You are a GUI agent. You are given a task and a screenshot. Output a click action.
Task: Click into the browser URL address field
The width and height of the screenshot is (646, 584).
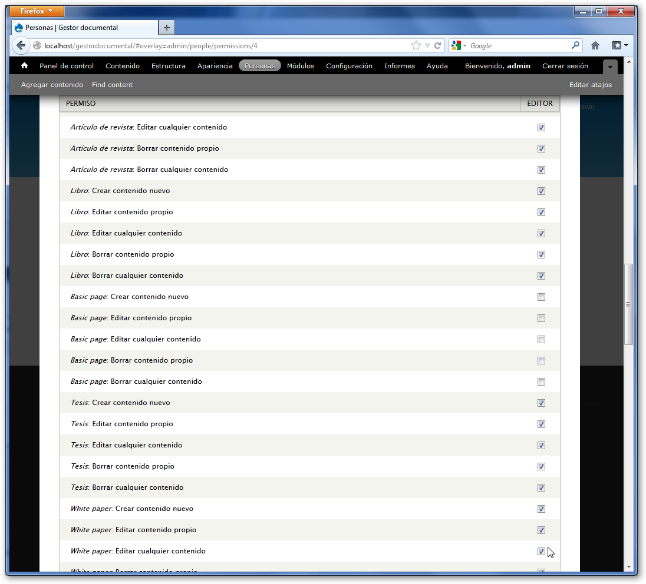click(x=224, y=45)
